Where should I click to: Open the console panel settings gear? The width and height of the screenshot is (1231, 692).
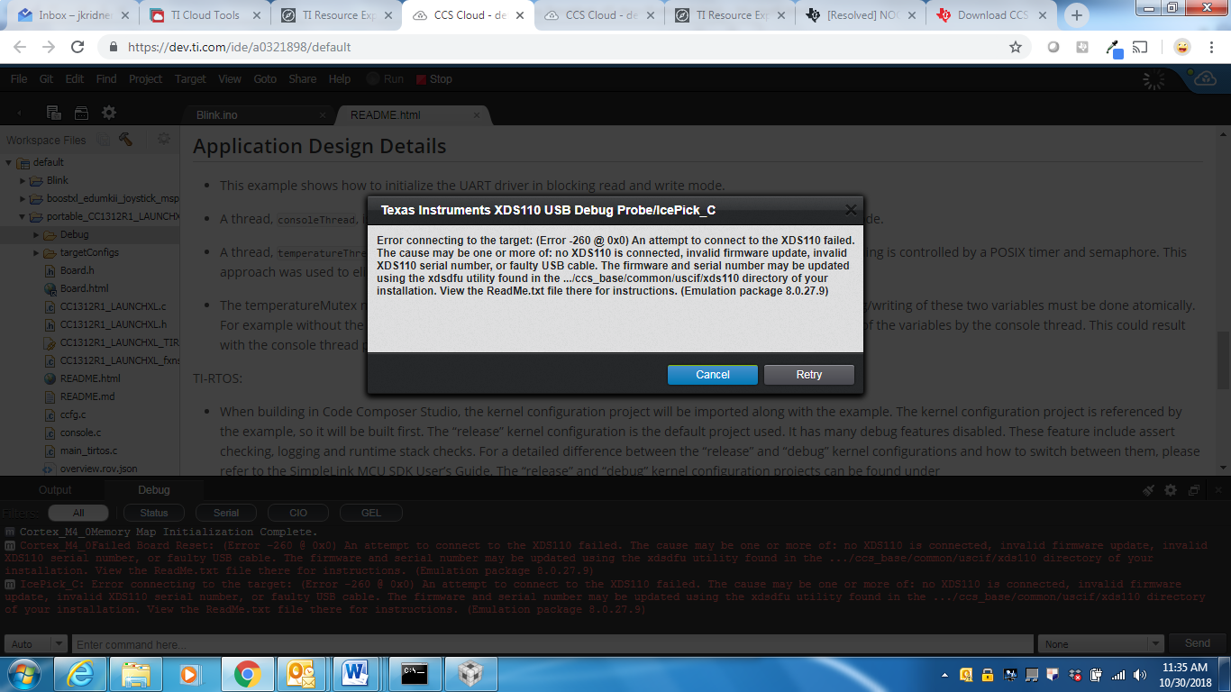1171,490
